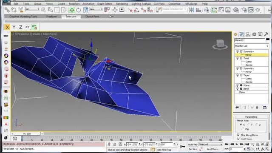Click the Rendered Frame Window icon
The width and height of the screenshot is (272, 153).
[x=251, y=10]
